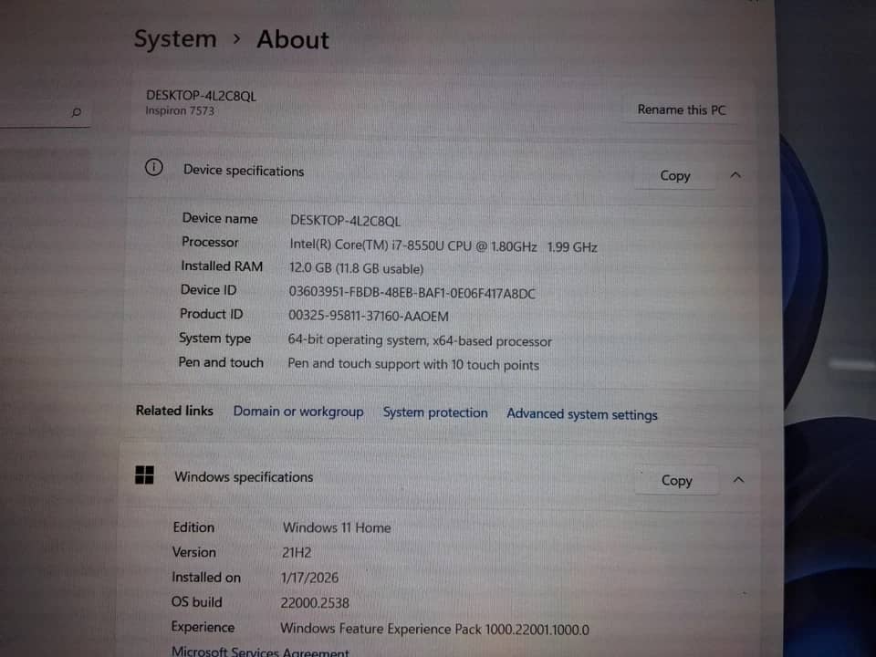Open System protection link
Image resolution: width=876 pixels, height=657 pixels.
pyautogui.click(x=435, y=412)
